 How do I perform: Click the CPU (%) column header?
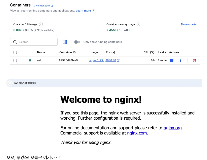tap(149, 52)
